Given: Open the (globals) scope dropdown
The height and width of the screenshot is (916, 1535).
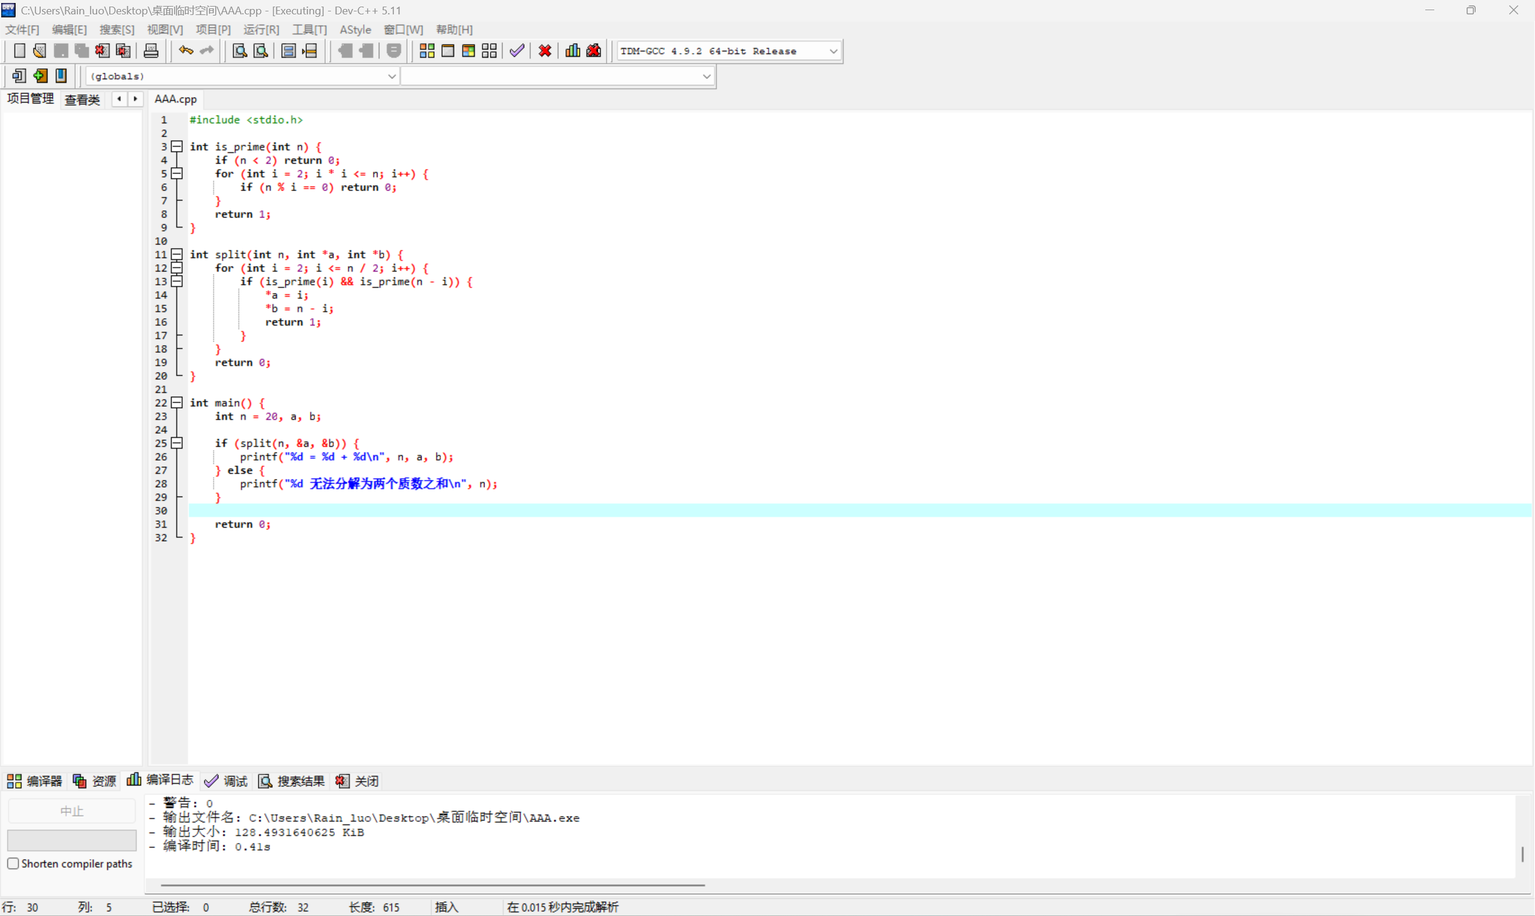Looking at the screenshot, I should click(x=392, y=76).
